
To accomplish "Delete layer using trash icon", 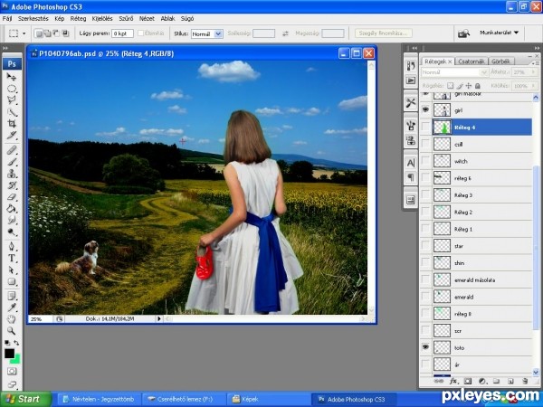I will coord(525,381).
